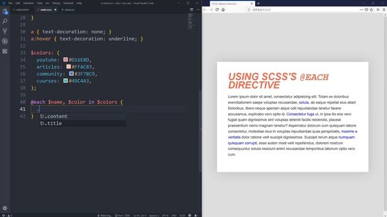
Task: Bookmark this page with the star
Action: (x=371, y=10)
